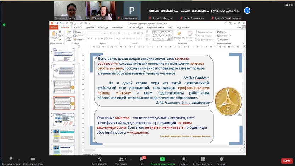Viewport: 295px width, 166px height.
Task: Click the red Выйти leave button
Action: tap(285, 160)
